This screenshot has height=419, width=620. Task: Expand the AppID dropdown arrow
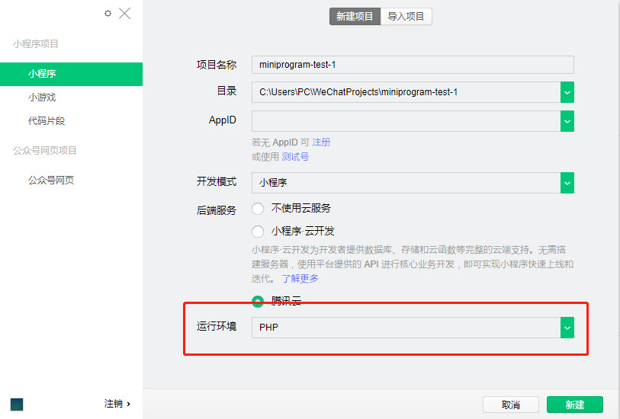coord(567,121)
